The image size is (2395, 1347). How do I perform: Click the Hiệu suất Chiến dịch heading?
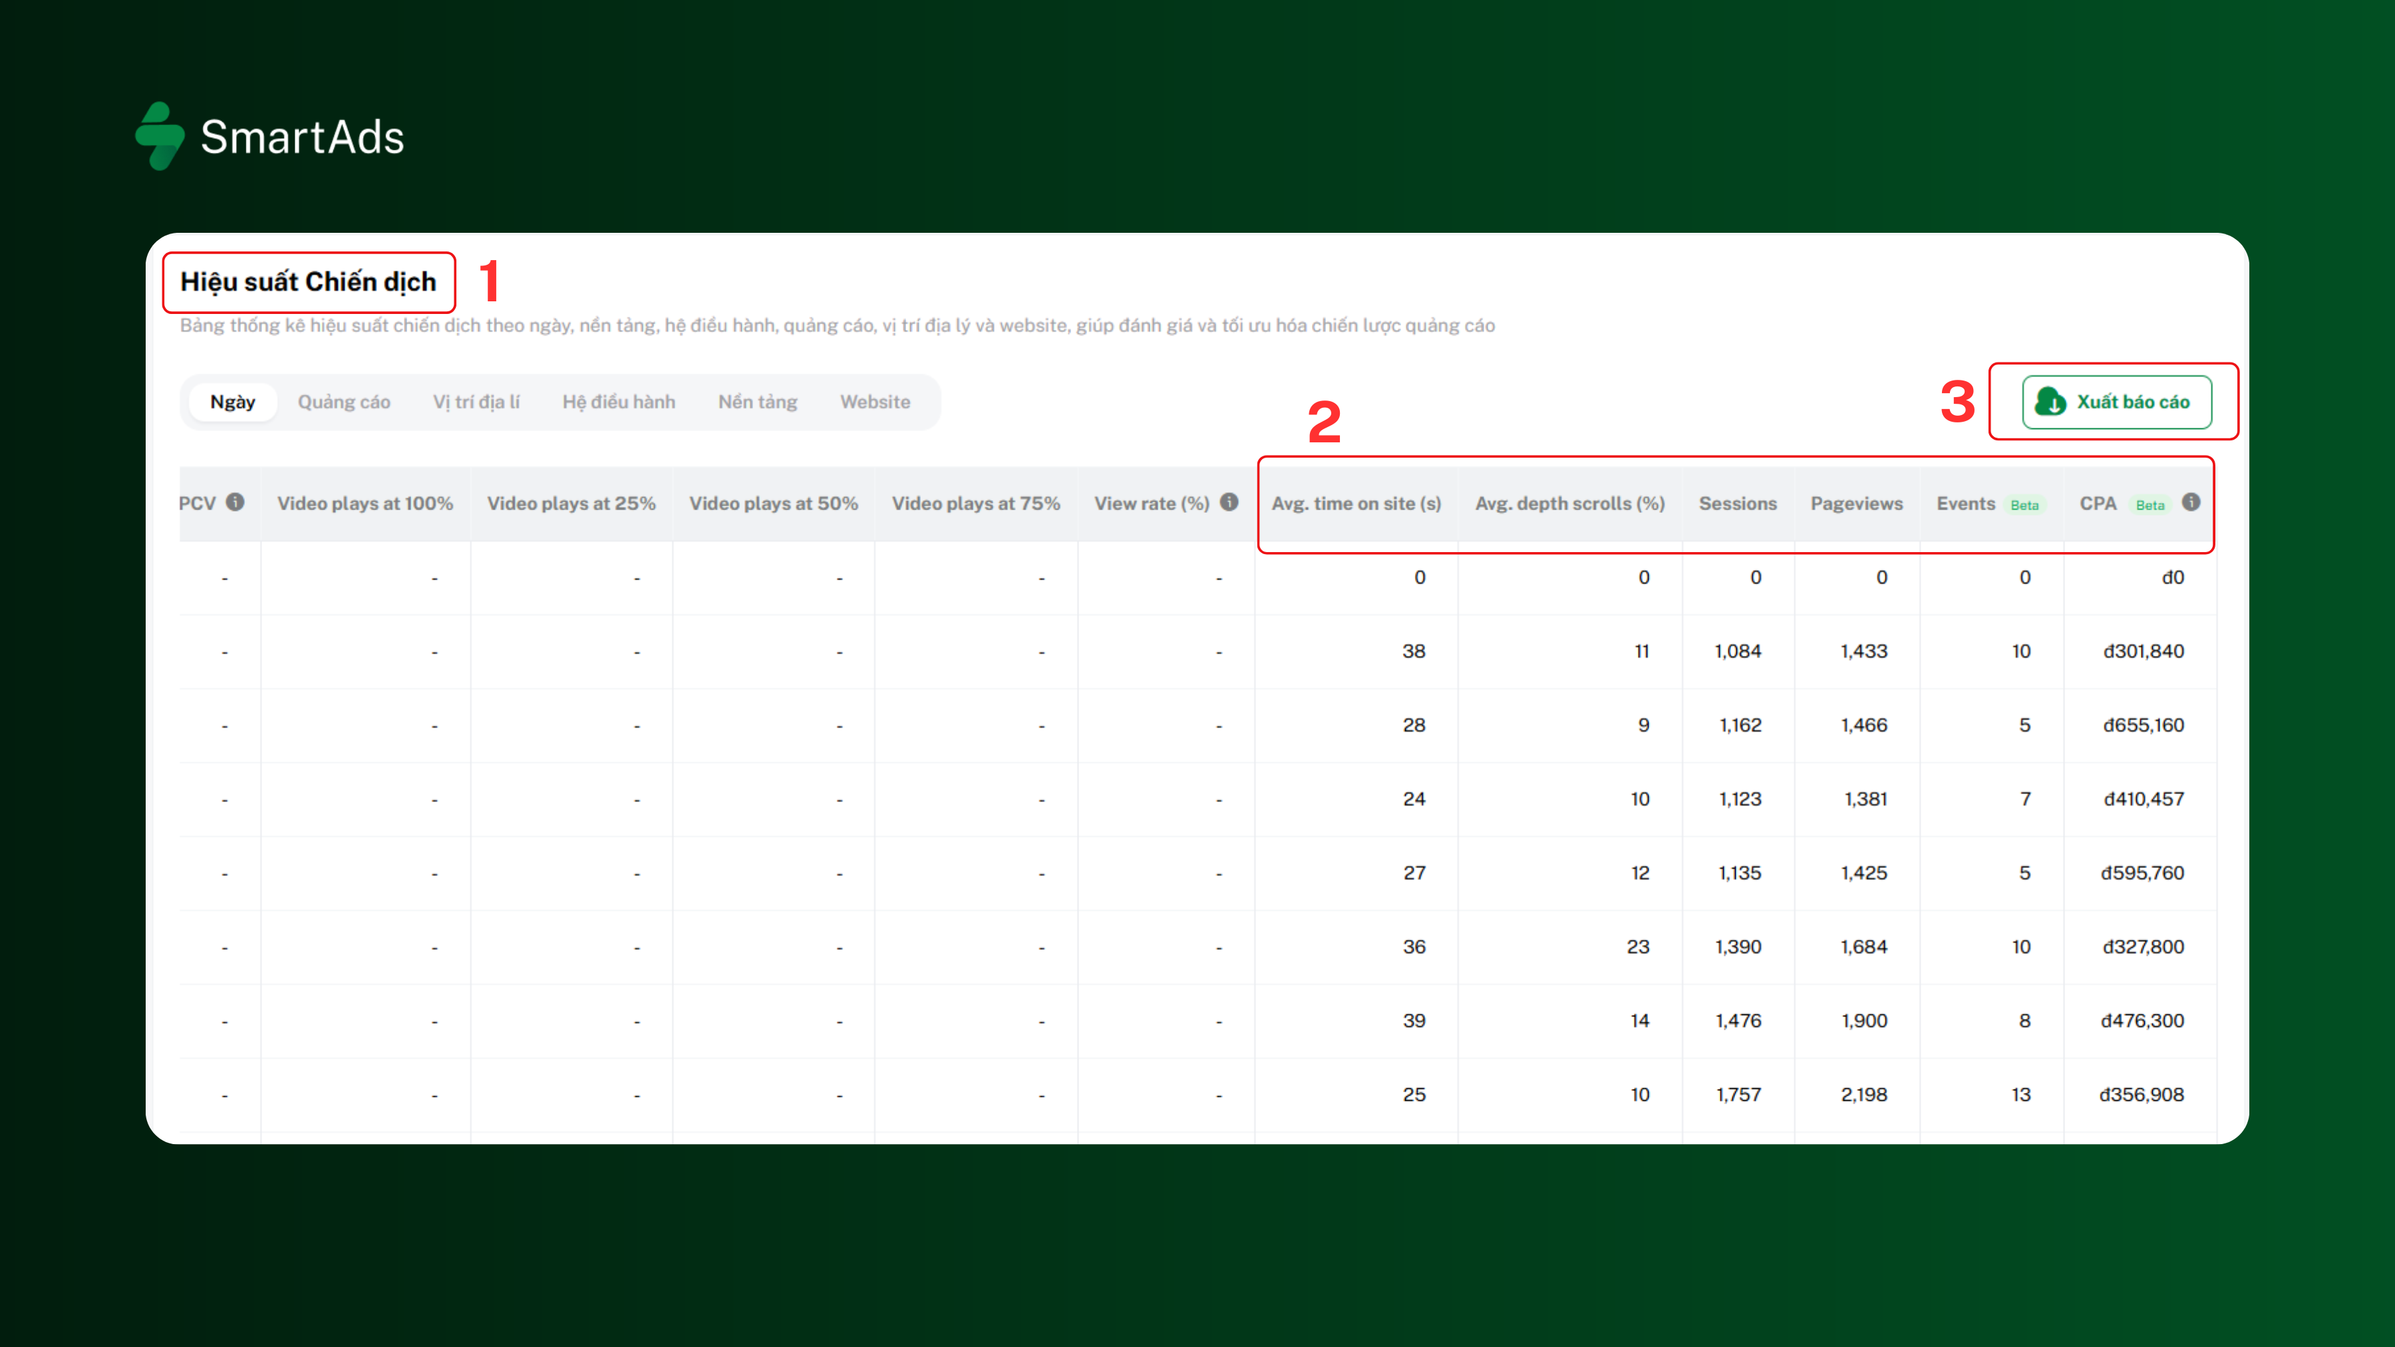[309, 281]
